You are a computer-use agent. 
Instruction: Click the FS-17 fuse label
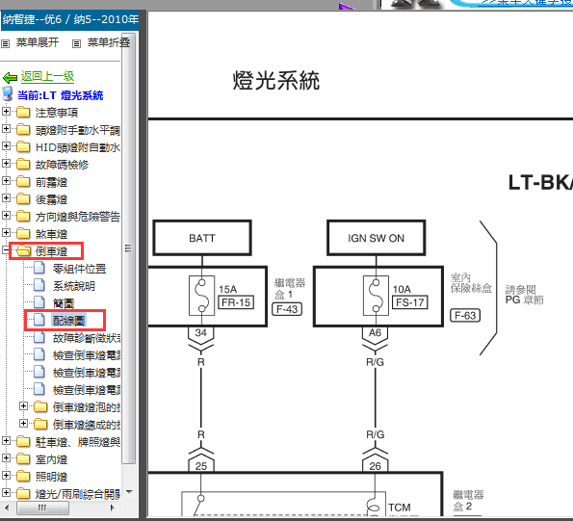(409, 302)
